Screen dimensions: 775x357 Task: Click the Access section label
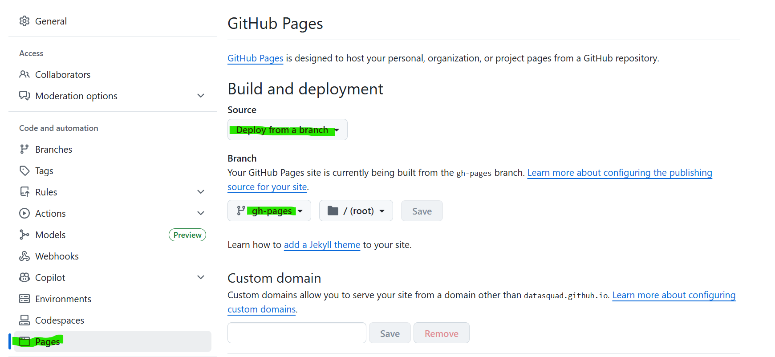click(x=31, y=53)
